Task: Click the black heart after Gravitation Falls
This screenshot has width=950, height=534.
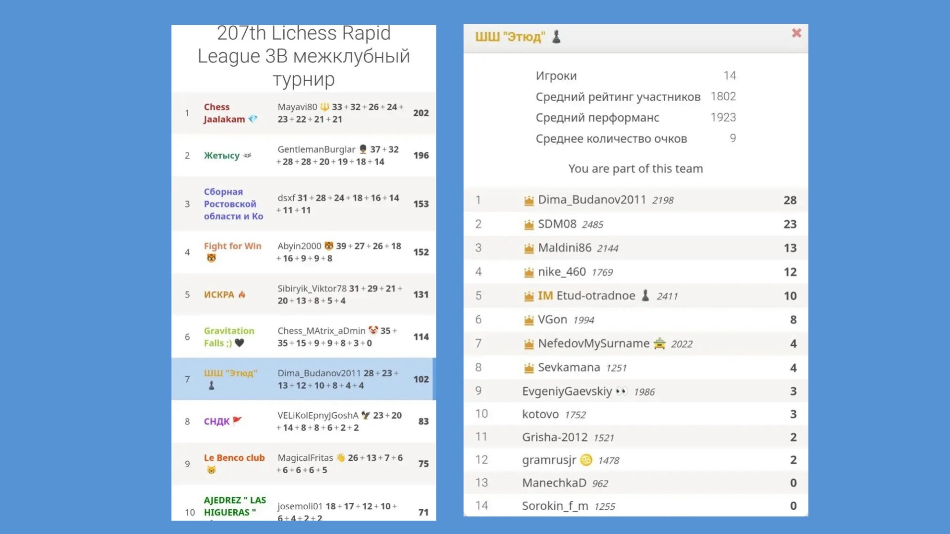Action: 239,342
